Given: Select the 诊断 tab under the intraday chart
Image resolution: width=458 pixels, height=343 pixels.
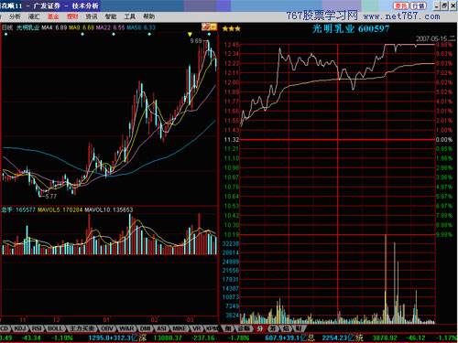Looking at the screenshot, I should pyautogui.click(x=244, y=328).
